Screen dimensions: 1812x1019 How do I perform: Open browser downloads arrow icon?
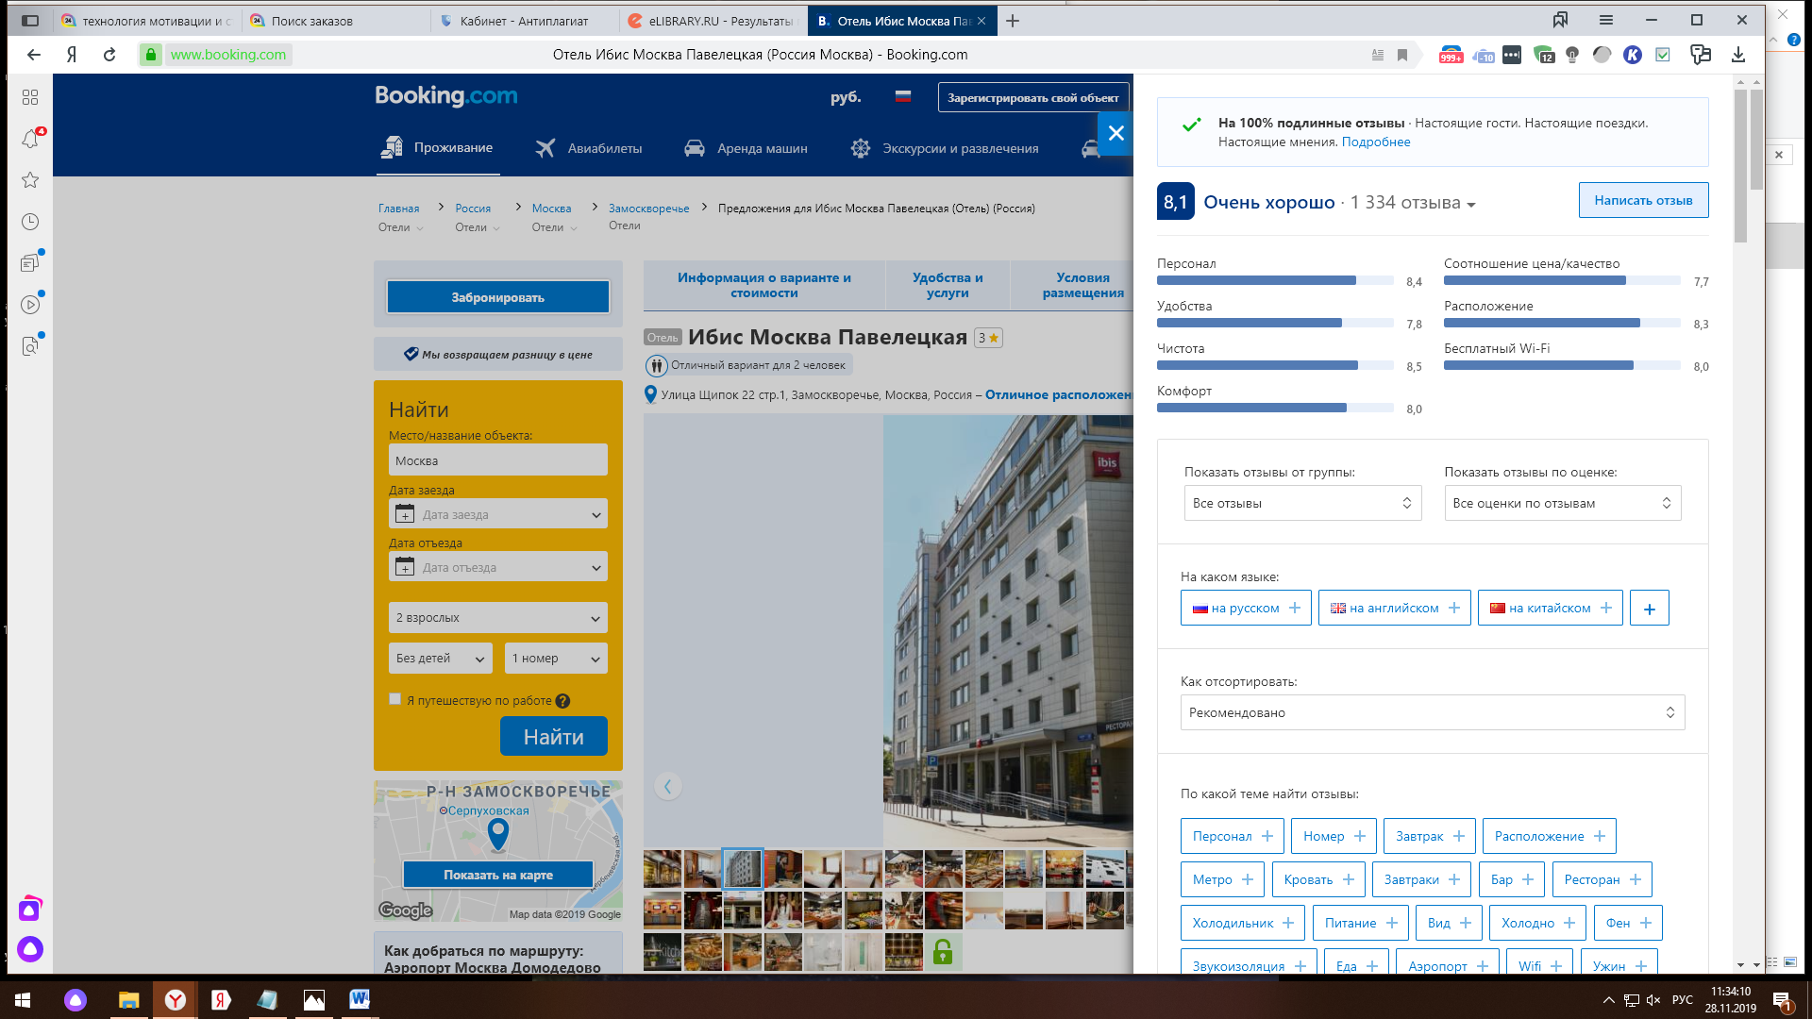pyautogui.click(x=1738, y=55)
